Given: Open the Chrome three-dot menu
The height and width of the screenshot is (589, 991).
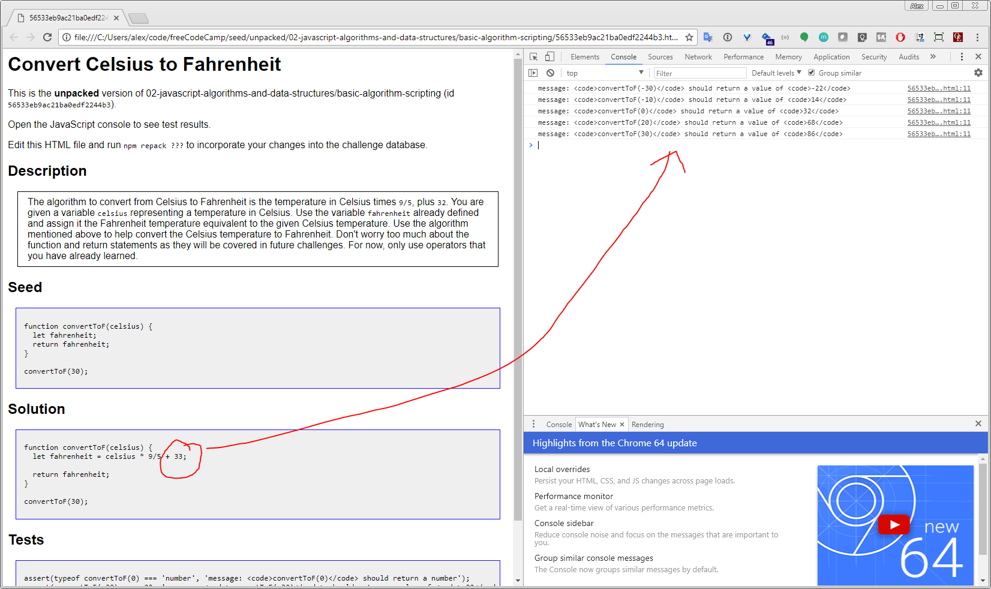Looking at the screenshot, I should 977,37.
